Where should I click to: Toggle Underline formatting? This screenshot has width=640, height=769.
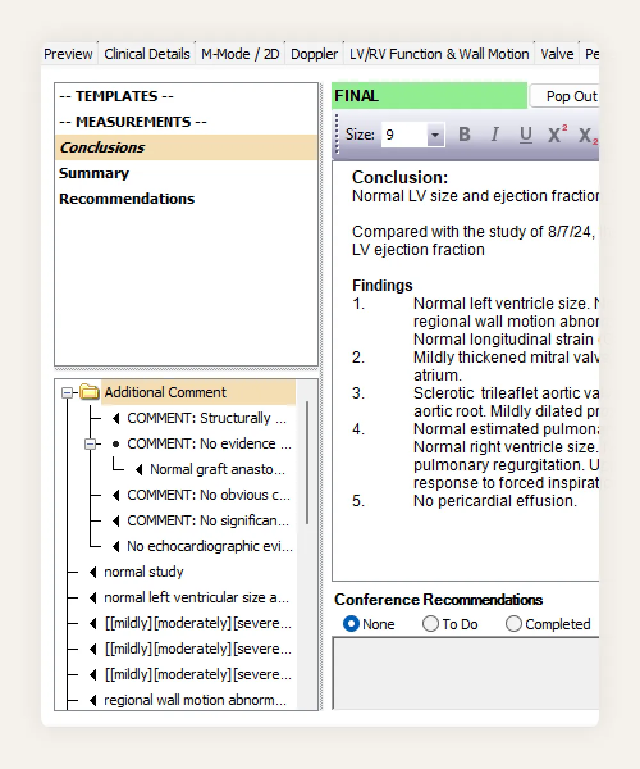coord(526,135)
